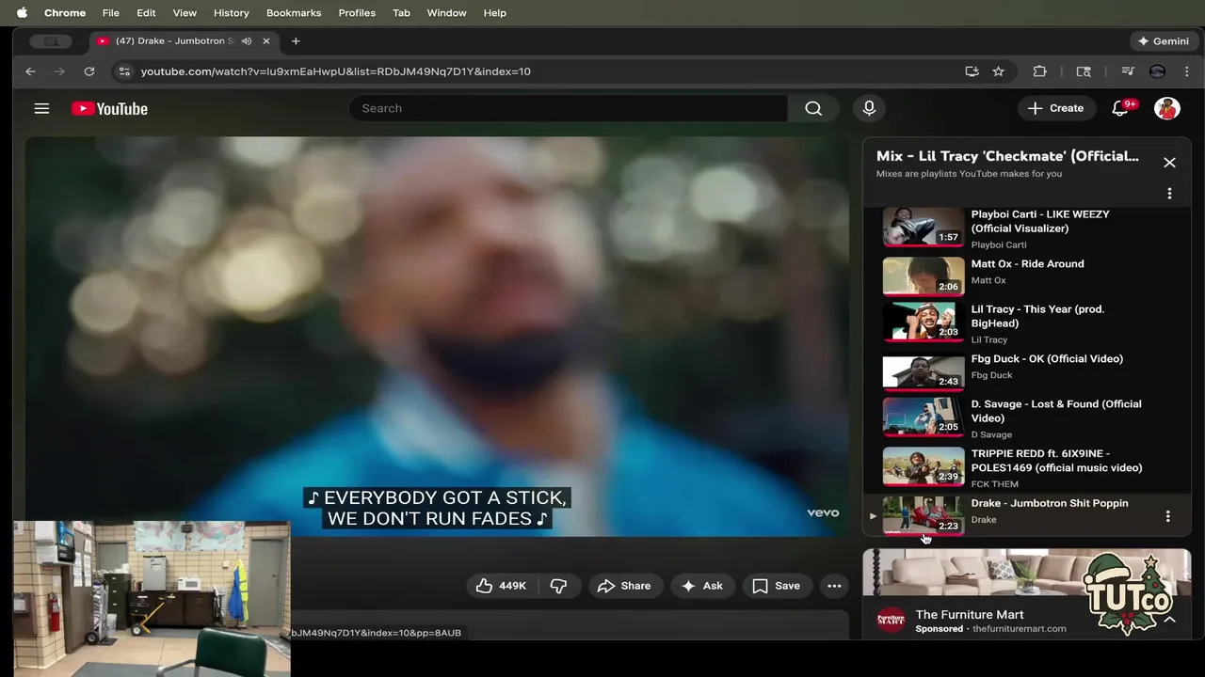This screenshot has height=677, width=1205.
Task: Go back in Chrome
Action: 30,71
